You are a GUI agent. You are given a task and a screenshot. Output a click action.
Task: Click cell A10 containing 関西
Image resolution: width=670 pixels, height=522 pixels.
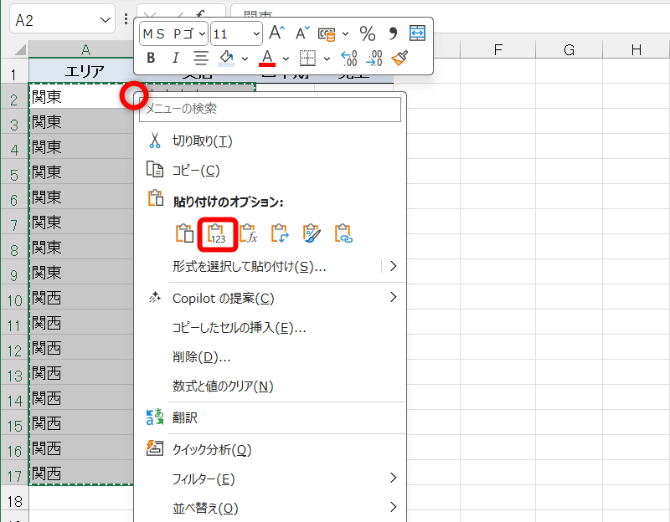tap(81, 297)
